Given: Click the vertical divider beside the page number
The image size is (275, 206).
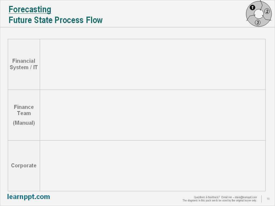Looking at the screenshot, I should pos(261,199).
